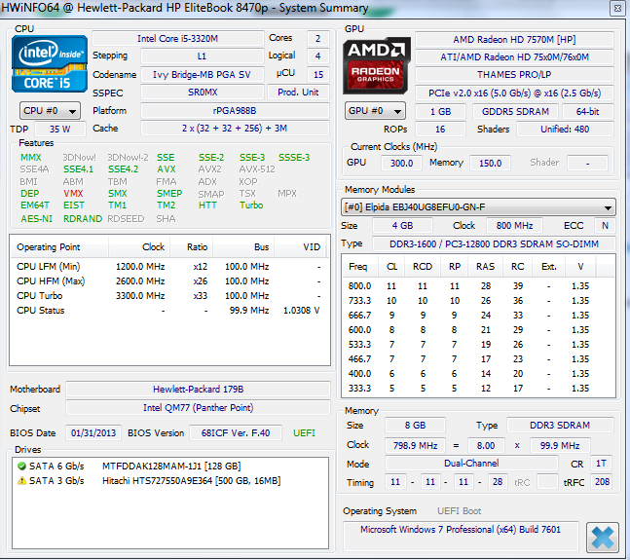Click the THAMES PRO/LP GPU codename
The width and height of the screenshot is (630, 560).
(x=514, y=75)
